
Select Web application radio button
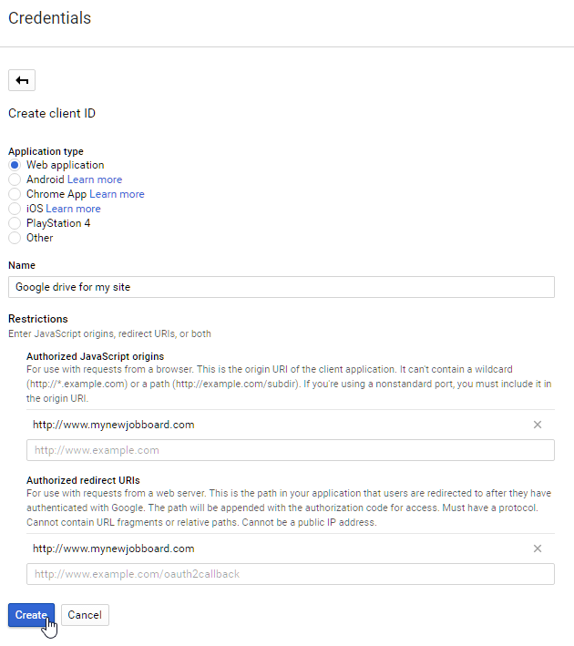coord(15,165)
